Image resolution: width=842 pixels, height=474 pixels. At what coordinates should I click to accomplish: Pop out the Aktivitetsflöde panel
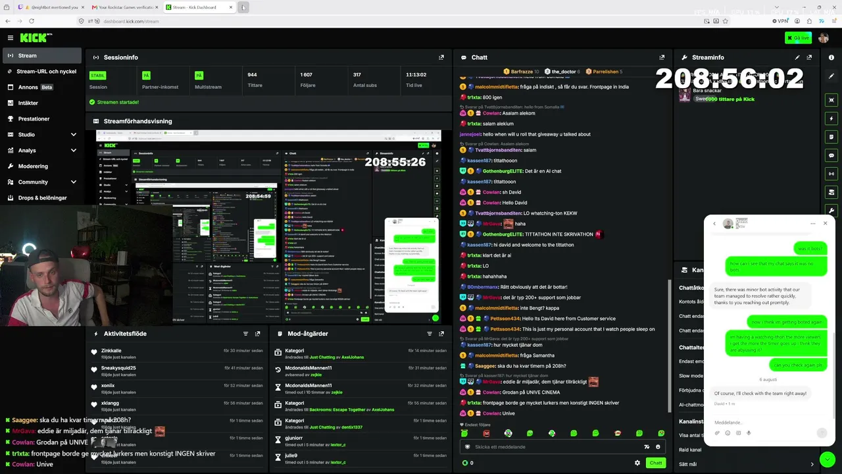click(x=257, y=334)
